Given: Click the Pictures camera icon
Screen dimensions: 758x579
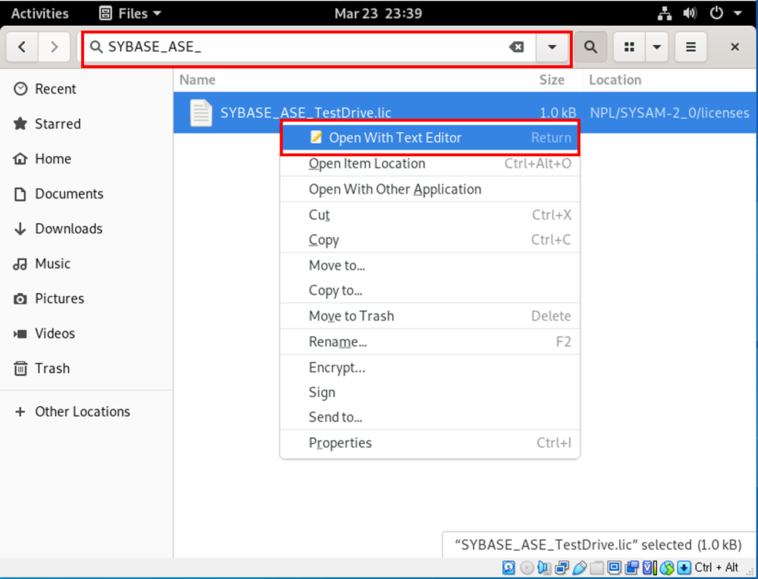Looking at the screenshot, I should (x=21, y=299).
